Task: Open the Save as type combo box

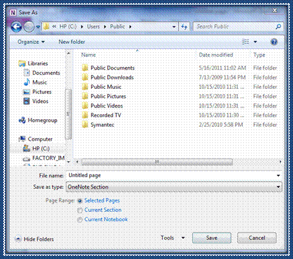Action: 174,187
